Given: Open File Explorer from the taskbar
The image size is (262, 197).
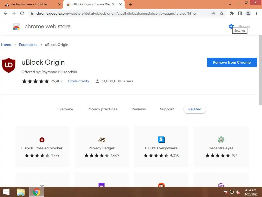Looking at the screenshot, I should (21, 192).
